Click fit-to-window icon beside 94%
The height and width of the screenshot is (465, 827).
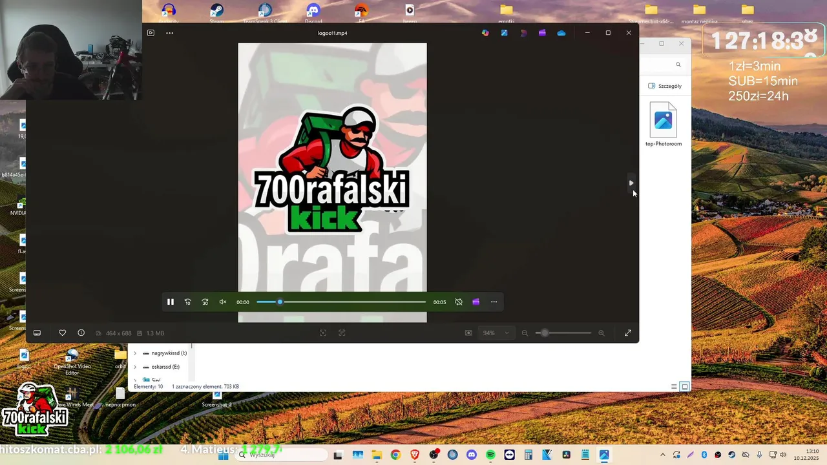tap(468, 333)
